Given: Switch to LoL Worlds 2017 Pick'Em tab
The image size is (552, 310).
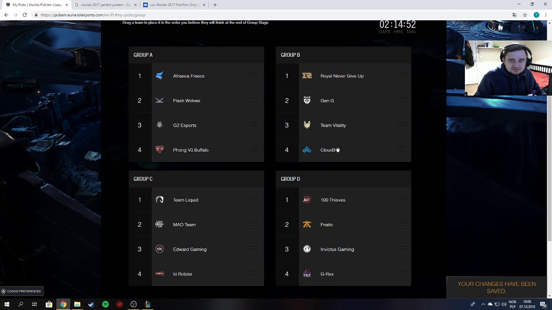Looking at the screenshot, I should pyautogui.click(x=173, y=5).
